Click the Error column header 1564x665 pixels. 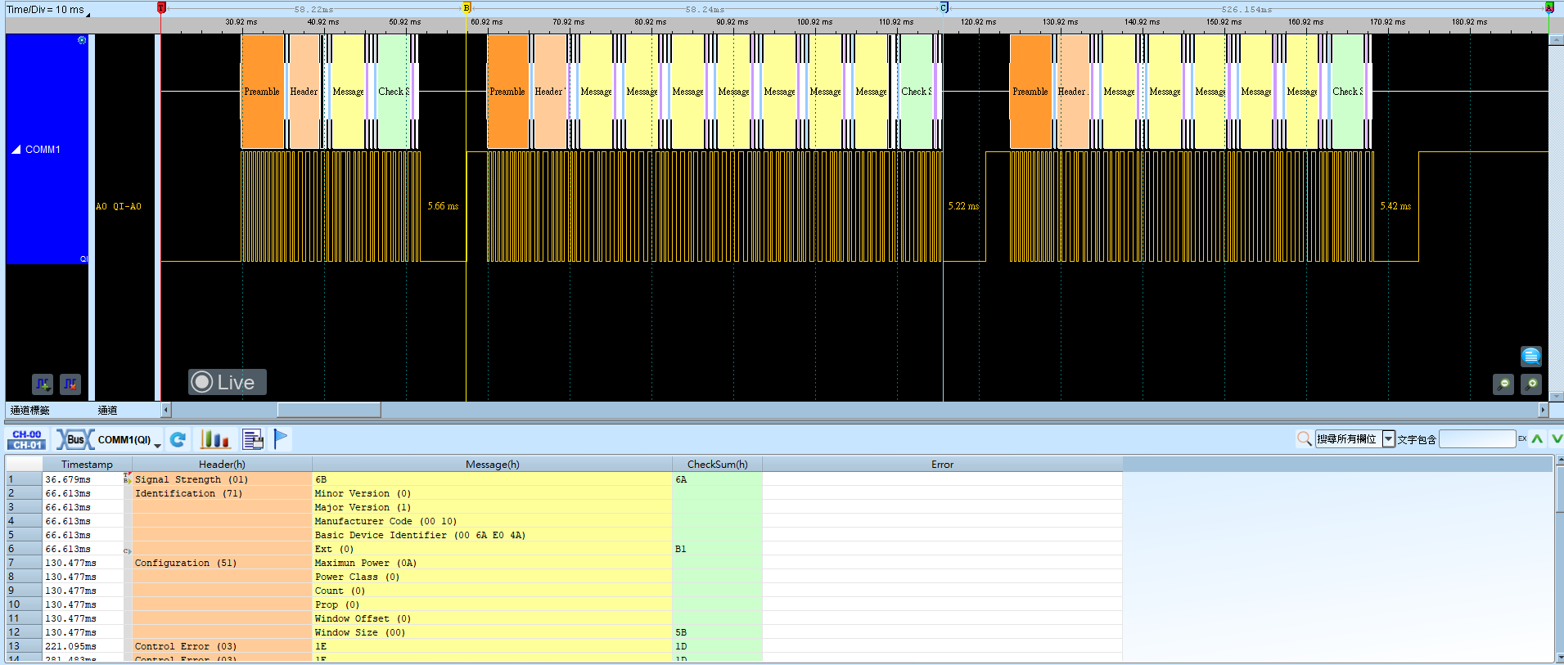pos(942,464)
